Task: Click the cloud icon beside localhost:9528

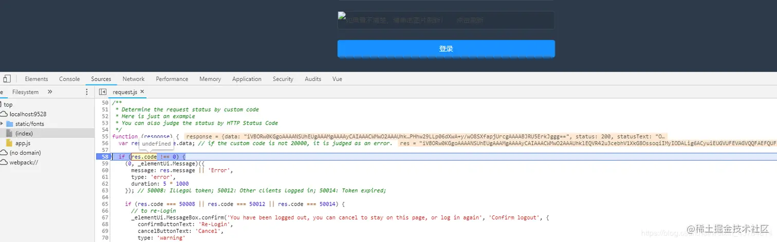Action: pyautogui.click(x=4, y=114)
